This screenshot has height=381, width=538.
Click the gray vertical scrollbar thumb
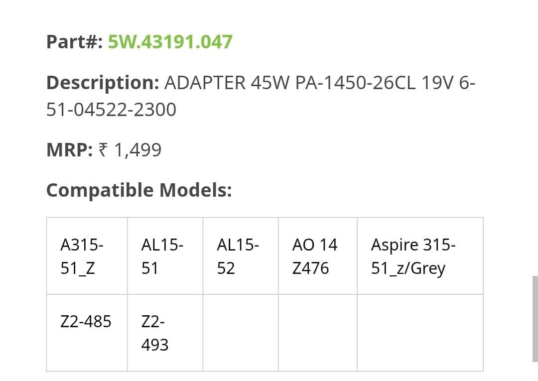coord(535,319)
